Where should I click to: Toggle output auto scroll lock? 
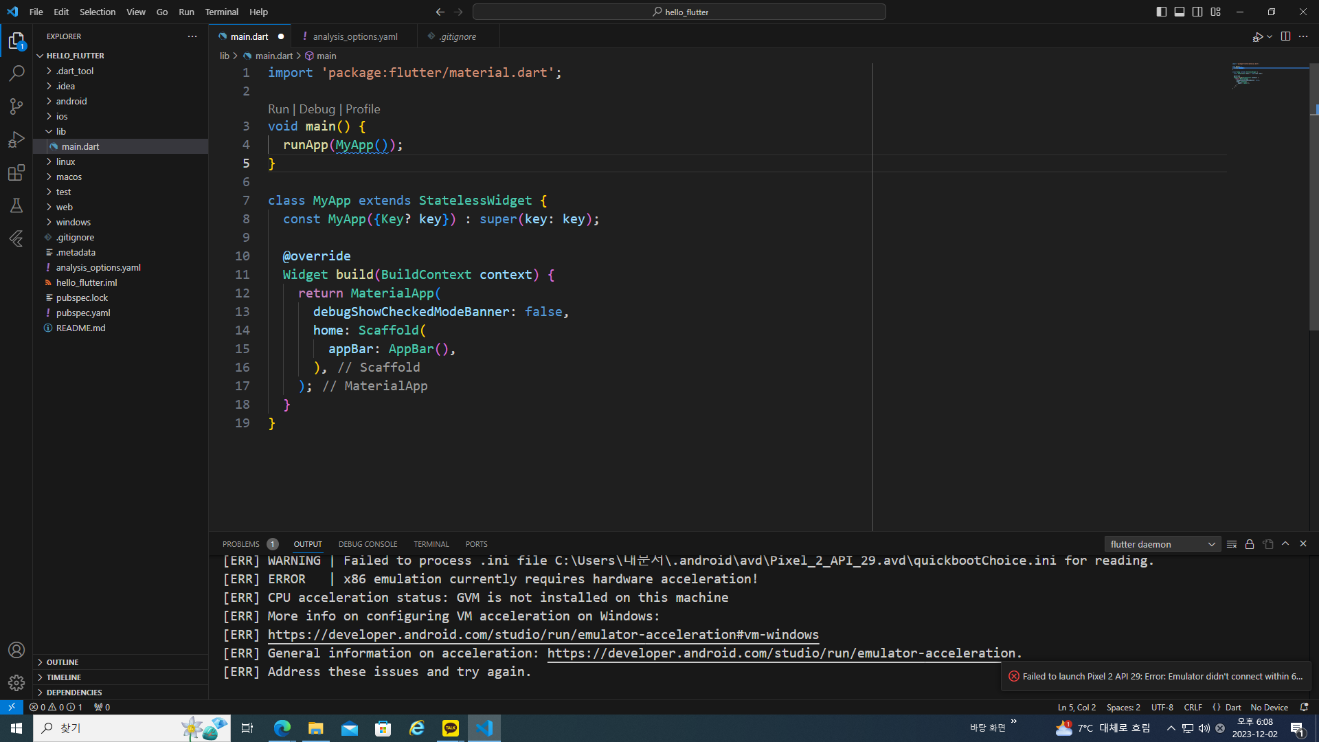[x=1250, y=544]
